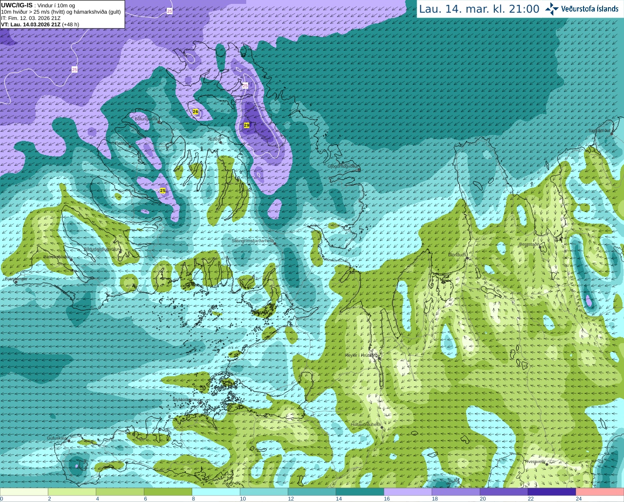Click the 12–14 m/s teal legend swatch
624x502 pixels.
(312, 491)
